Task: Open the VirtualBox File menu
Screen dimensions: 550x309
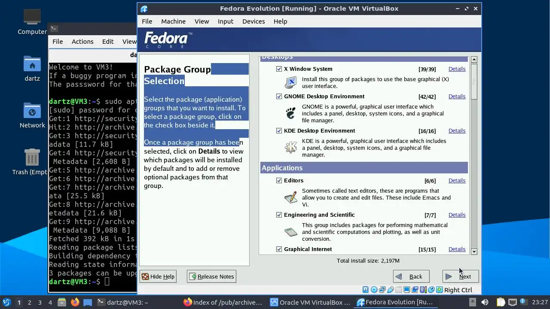Action: tap(147, 21)
